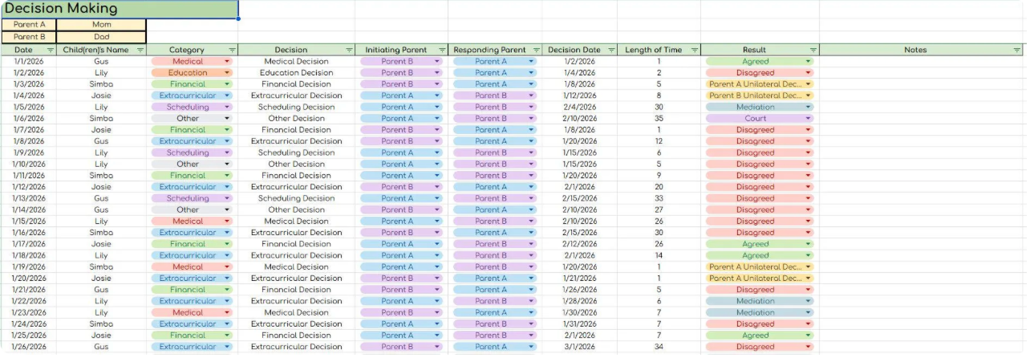This screenshot has width=1030, height=358.
Task: Open the Initiating Parent dropdown in the 1/4/2026 row
Action: 437,96
